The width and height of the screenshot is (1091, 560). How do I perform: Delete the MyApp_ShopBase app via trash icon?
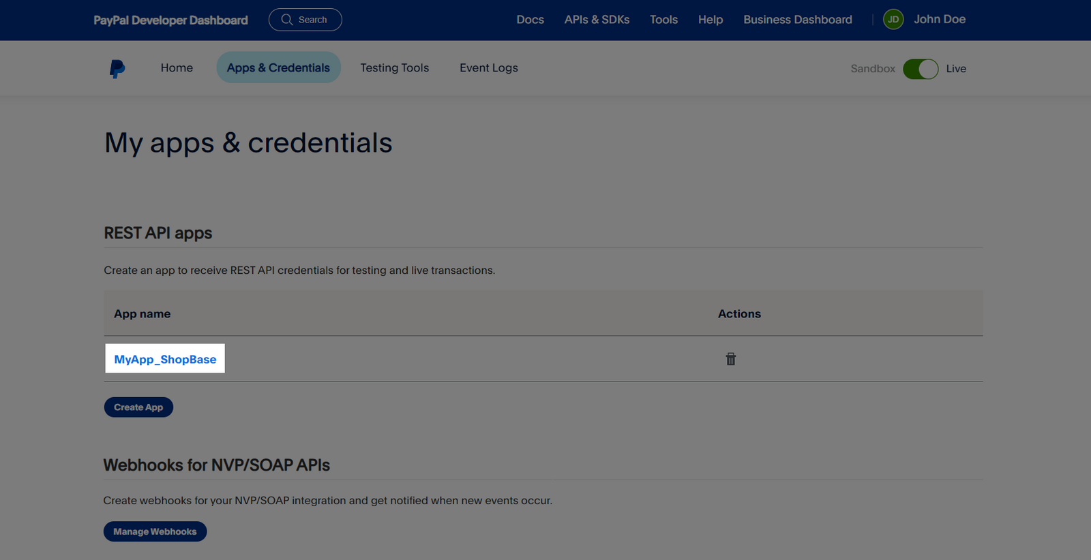(730, 359)
